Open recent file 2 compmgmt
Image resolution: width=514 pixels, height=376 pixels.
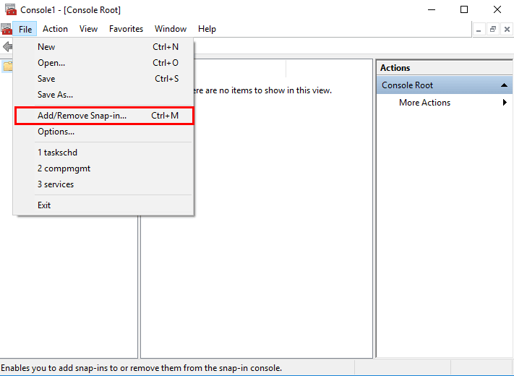click(x=104, y=168)
